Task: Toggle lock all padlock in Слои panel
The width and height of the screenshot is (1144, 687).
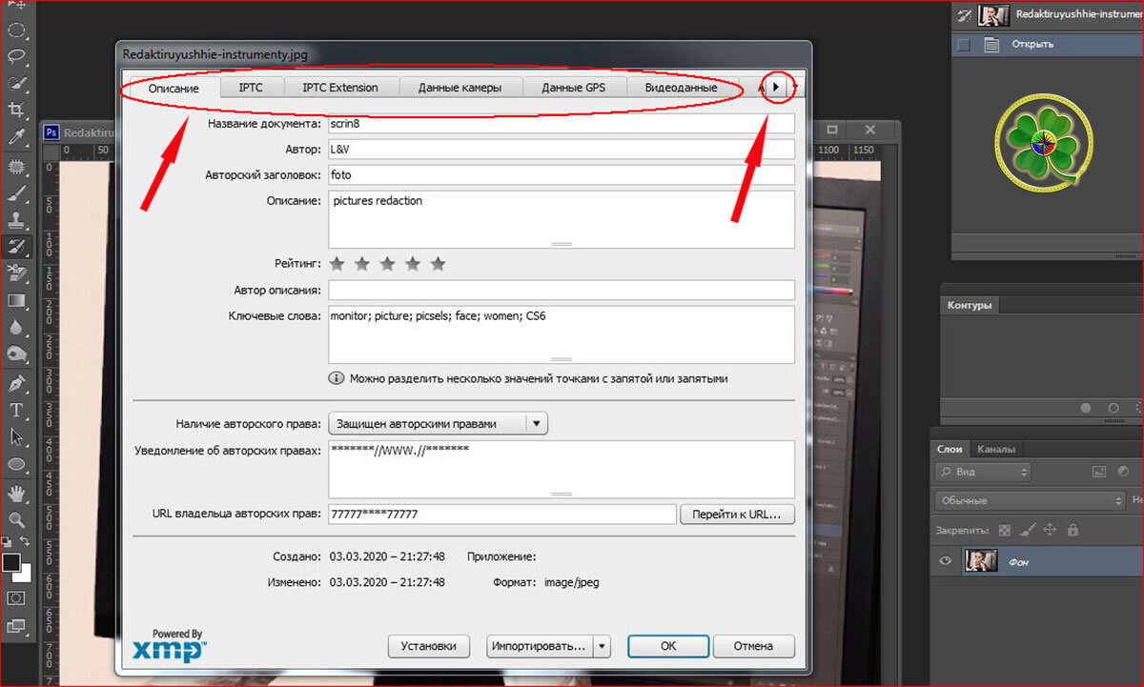Action: 1072,530
